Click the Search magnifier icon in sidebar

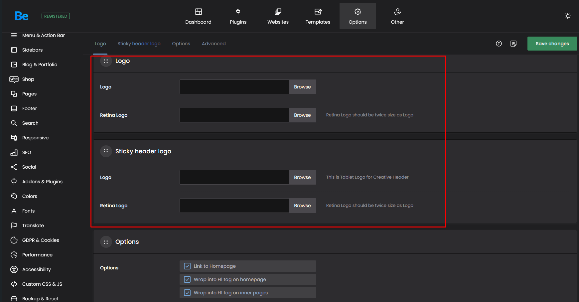pyautogui.click(x=14, y=123)
